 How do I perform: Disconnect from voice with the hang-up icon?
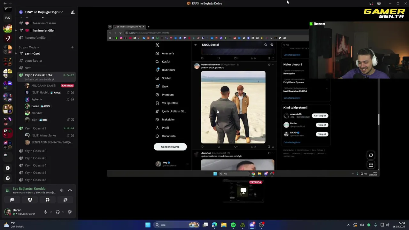pyautogui.click(x=70, y=190)
